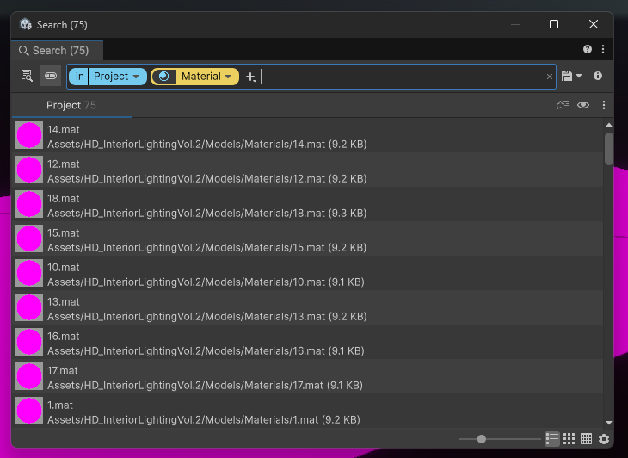The width and height of the screenshot is (628, 458).
Task: Switch to grid view mode
Action: [570, 439]
